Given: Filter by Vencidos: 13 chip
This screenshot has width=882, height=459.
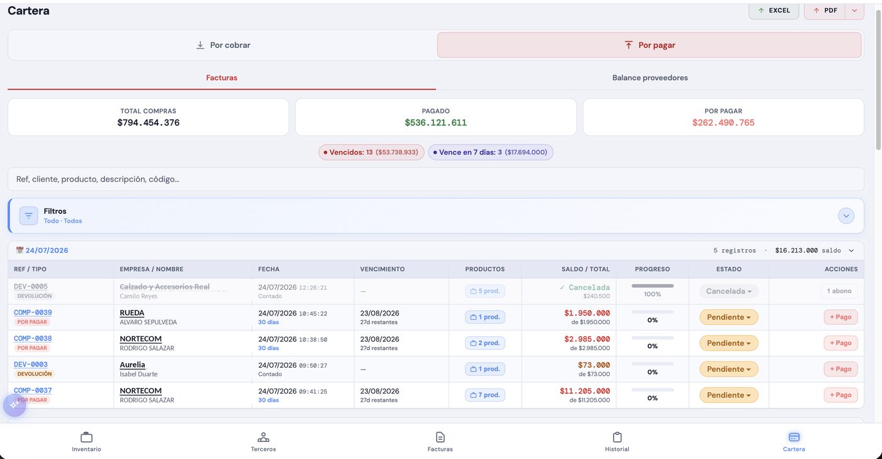Looking at the screenshot, I should click(x=371, y=152).
